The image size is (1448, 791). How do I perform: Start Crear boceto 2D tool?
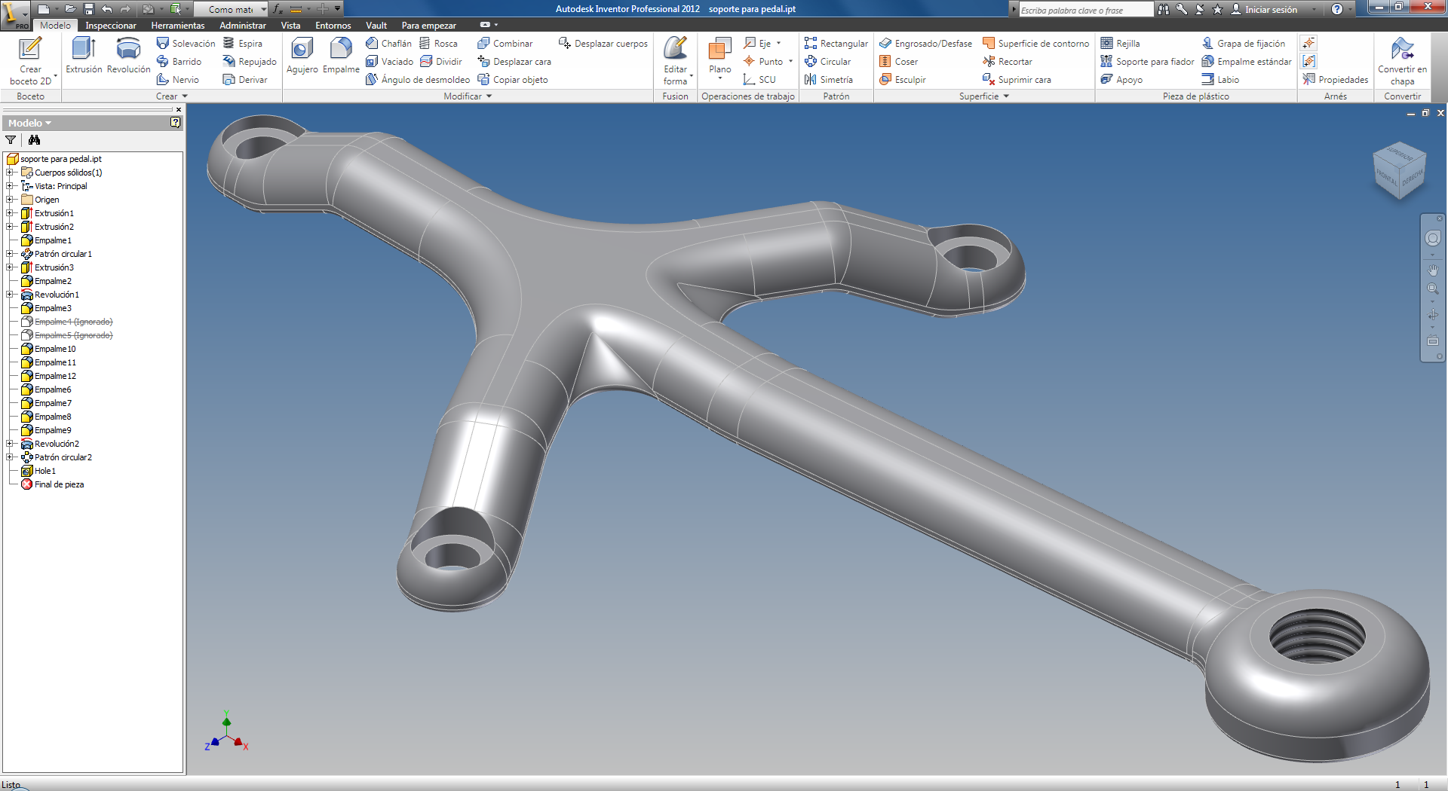click(x=30, y=60)
